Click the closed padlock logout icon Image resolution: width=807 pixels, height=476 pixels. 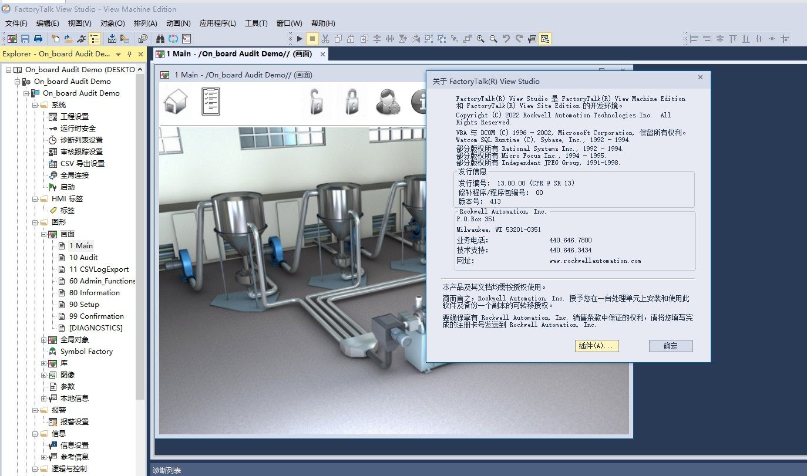(x=351, y=101)
